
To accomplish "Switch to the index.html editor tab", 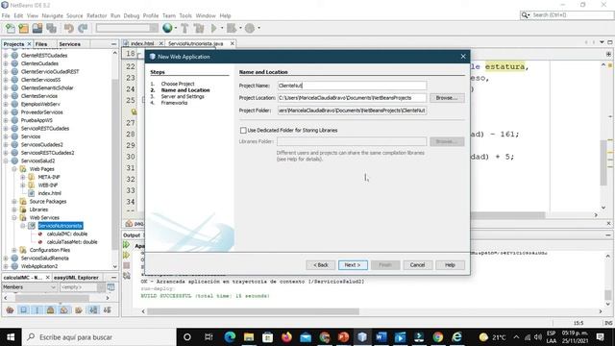I will click(142, 43).
